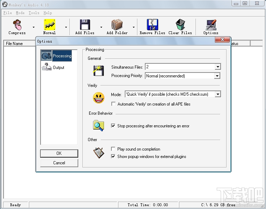
Task: Click the Error Behavior magnifier folder icon
Action: click(x=98, y=126)
